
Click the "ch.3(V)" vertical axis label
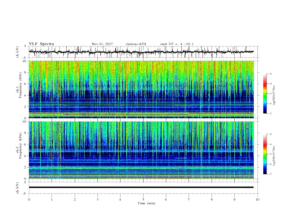point(18,188)
